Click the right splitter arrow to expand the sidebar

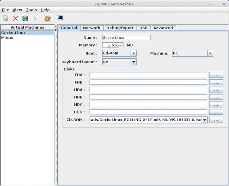[x=56, y=30]
